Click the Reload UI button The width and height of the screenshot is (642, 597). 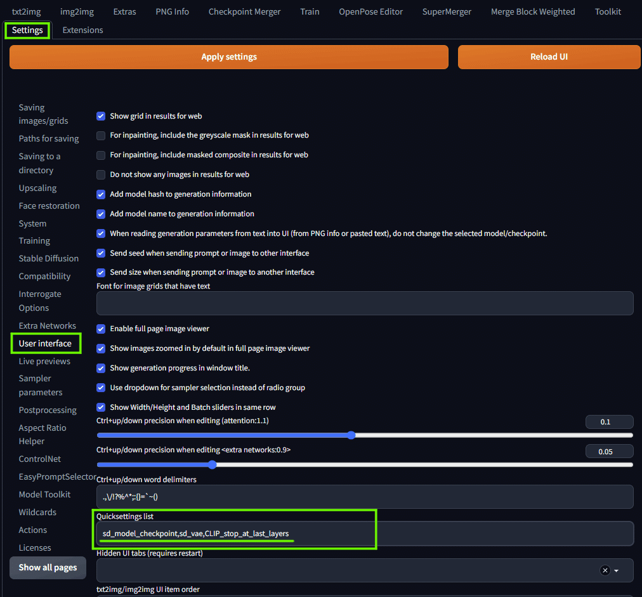549,57
